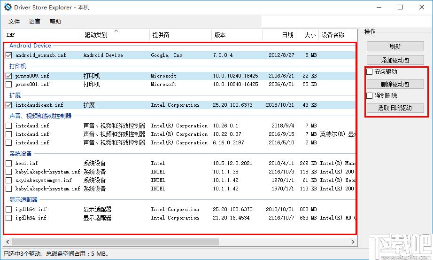Open the 帮助 menu
The image size is (433, 260).
(x=55, y=21)
